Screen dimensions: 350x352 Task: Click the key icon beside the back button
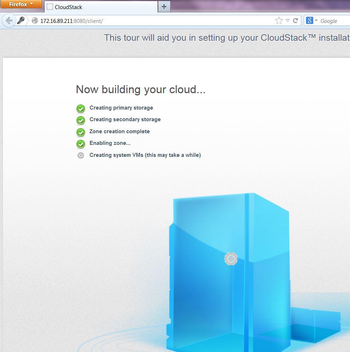click(21, 21)
